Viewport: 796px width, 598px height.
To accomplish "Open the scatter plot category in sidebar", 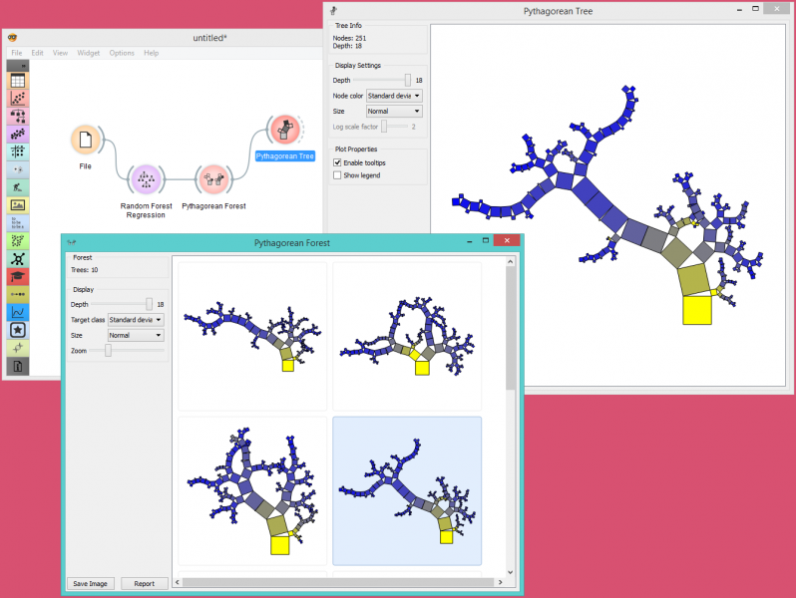I will [17, 99].
